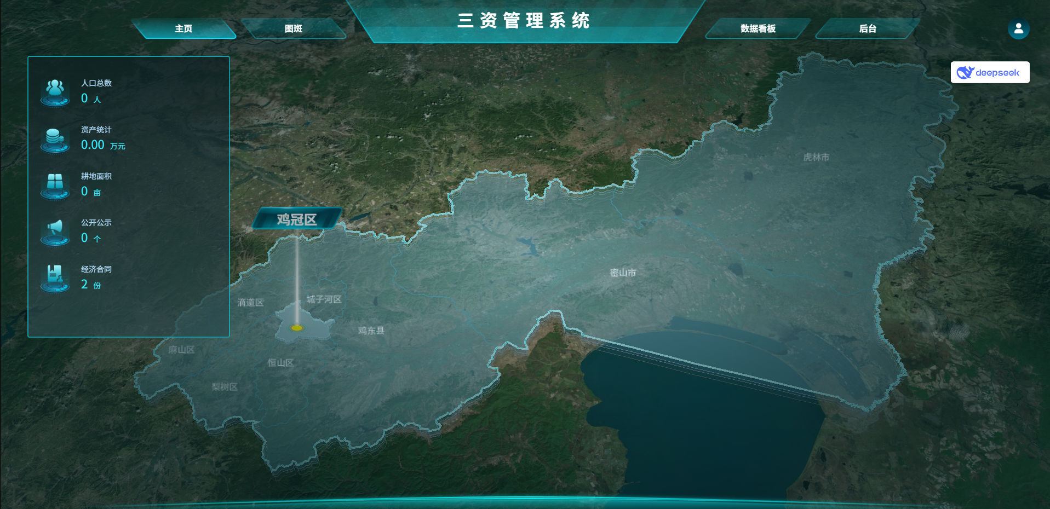Open the deepseek assistant button
This screenshot has width=1050, height=509.
pyautogui.click(x=990, y=72)
